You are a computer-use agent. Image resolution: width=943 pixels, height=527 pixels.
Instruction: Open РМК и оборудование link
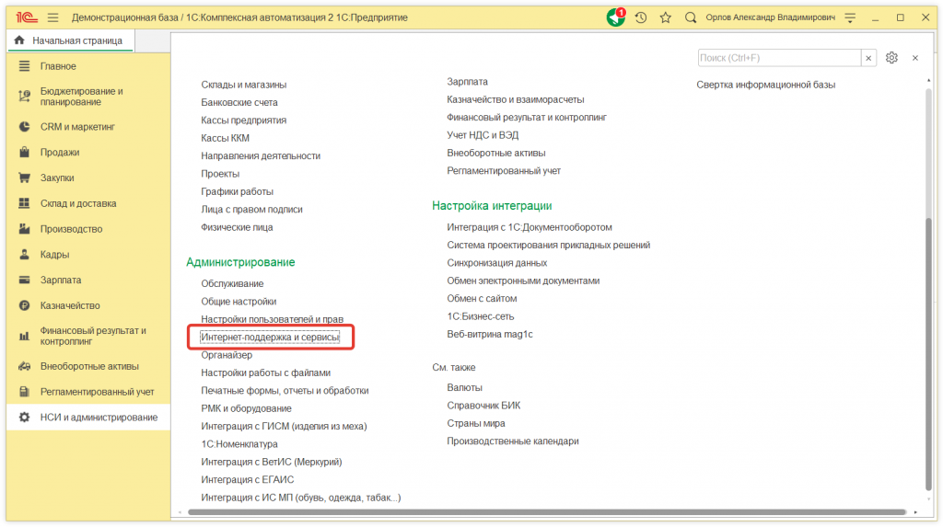(x=246, y=408)
